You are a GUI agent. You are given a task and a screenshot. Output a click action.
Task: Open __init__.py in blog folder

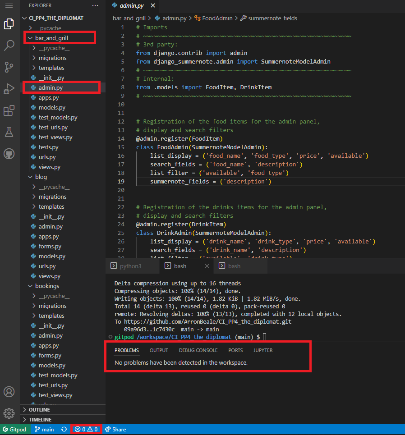(x=51, y=217)
